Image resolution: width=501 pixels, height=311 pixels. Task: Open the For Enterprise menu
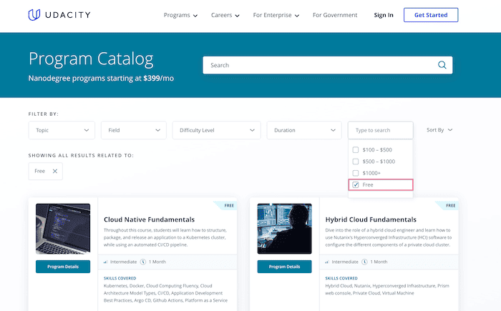point(276,15)
